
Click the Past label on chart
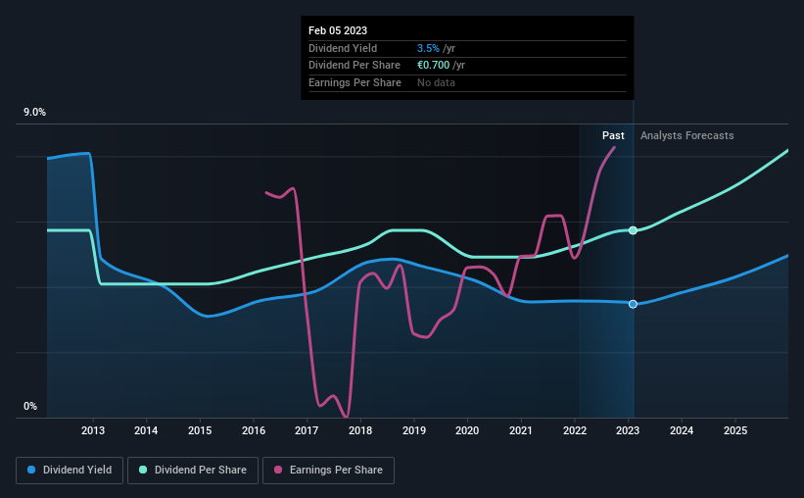(613, 135)
